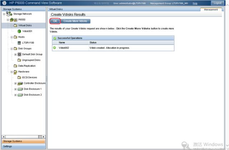
Task: Select the Default Disk Group label
Action: (32, 54)
